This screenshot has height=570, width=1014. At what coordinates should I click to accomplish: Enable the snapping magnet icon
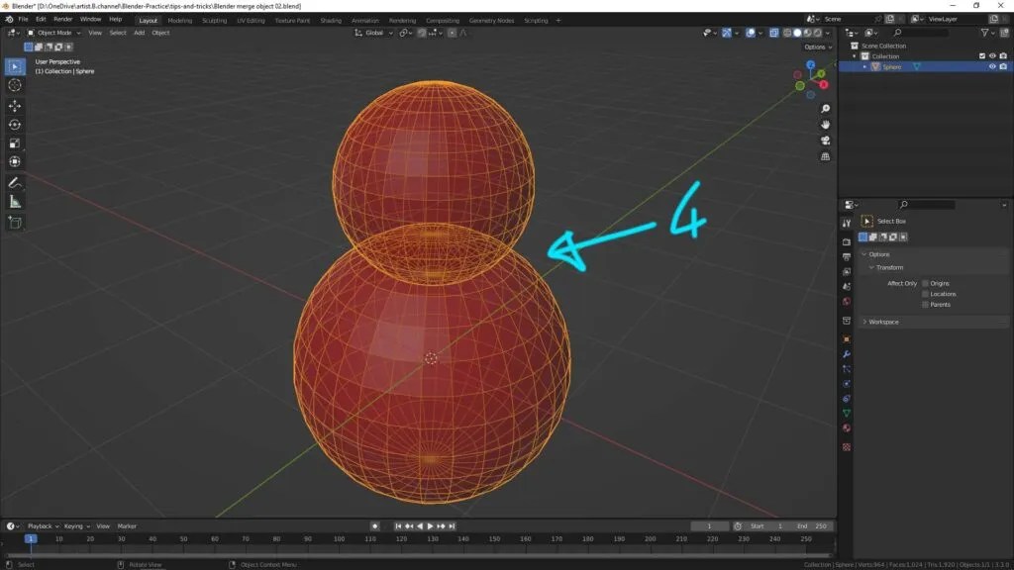point(420,33)
